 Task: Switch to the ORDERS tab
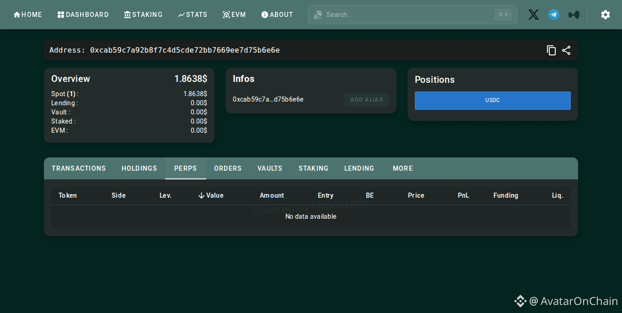tap(228, 168)
